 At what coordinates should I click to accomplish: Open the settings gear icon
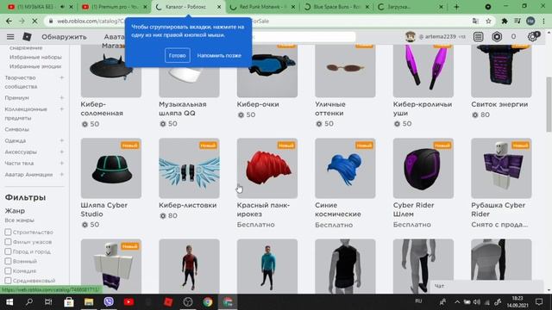click(532, 36)
